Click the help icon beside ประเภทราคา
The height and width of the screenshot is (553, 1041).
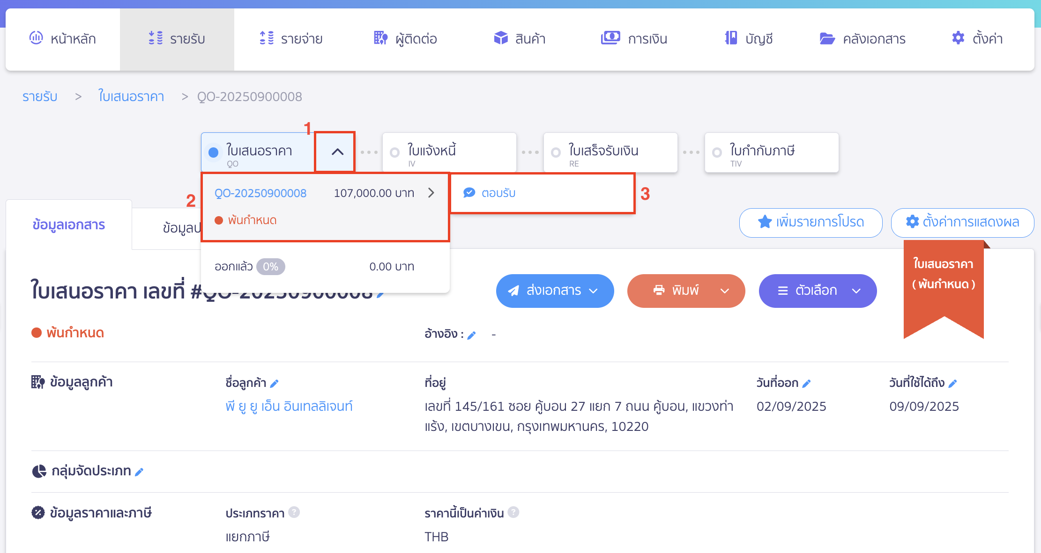point(294,512)
